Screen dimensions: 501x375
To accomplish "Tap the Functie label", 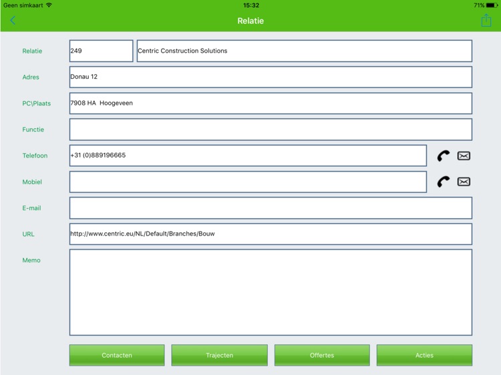I will pos(33,129).
